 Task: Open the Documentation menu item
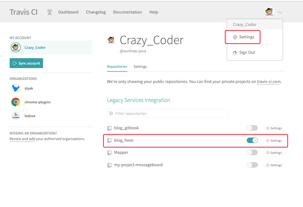(128, 12)
